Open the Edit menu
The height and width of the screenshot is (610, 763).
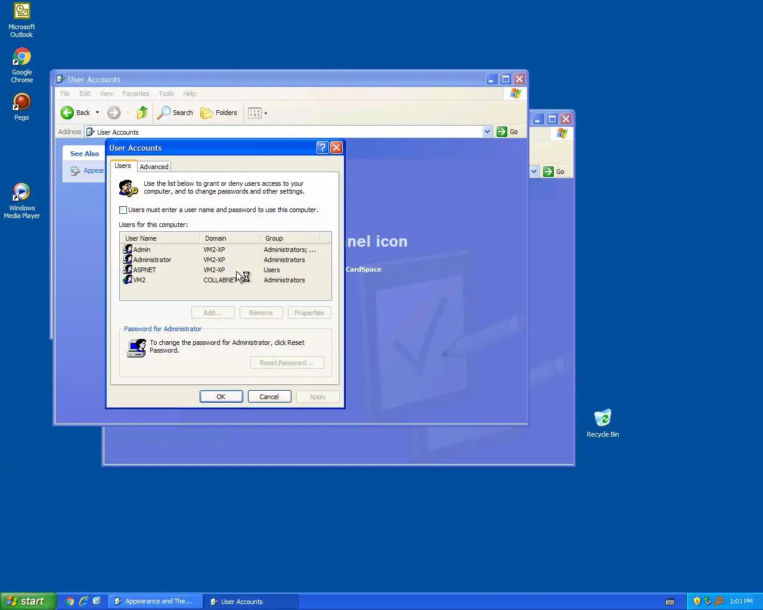click(85, 94)
